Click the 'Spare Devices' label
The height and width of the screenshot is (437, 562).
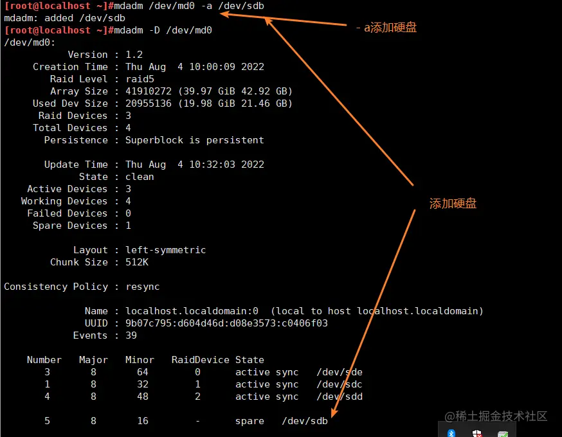click(x=70, y=226)
